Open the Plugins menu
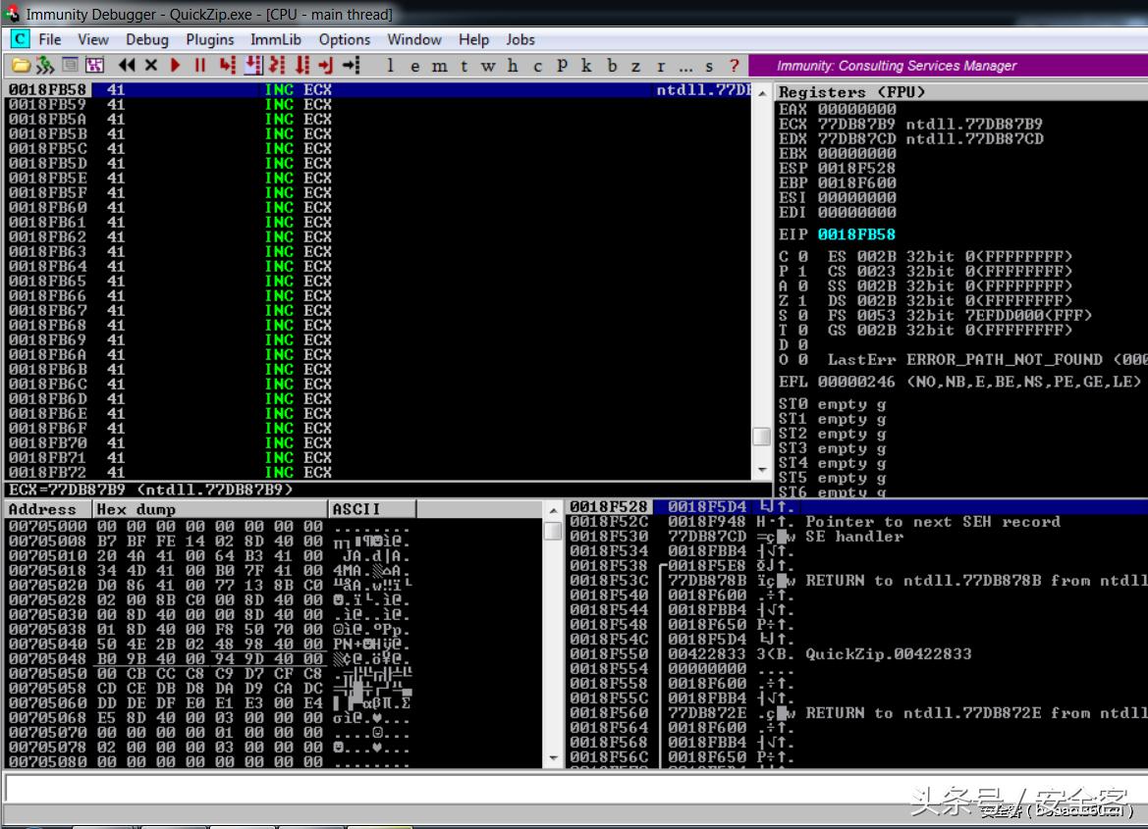 click(209, 39)
